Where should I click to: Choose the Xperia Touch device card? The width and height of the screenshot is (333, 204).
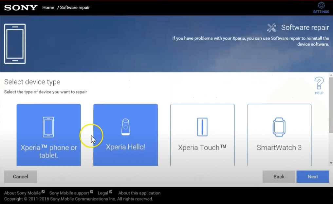pos(202,135)
